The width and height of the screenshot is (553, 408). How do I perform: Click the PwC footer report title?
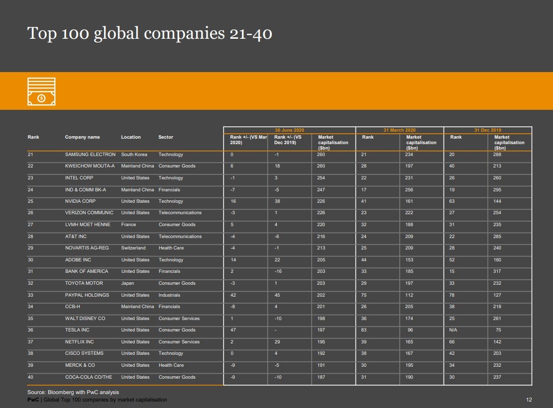[x=97, y=400]
